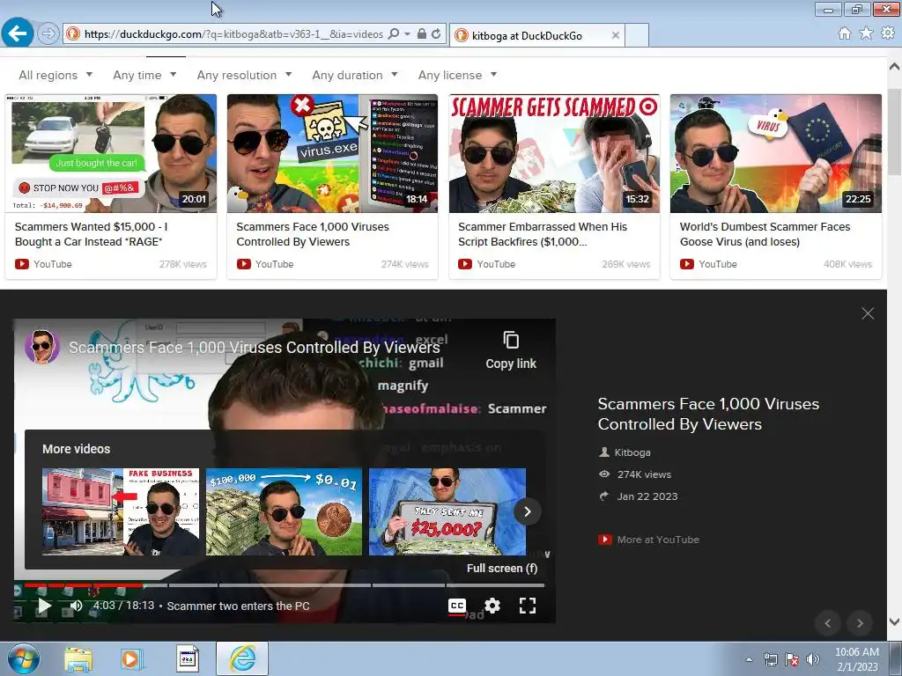The height and width of the screenshot is (676, 902).
Task: Open the virus.exe 18:14 video thumbnail
Action: click(332, 153)
